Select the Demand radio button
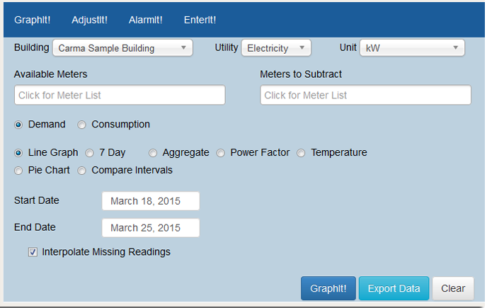The width and height of the screenshot is (487, 308). pyautogui.click(x=18, y=125)
